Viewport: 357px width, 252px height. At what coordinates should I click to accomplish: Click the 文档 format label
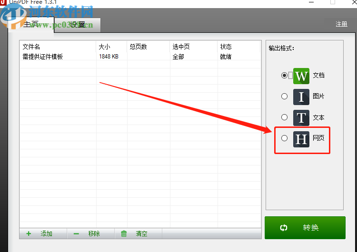pos(318,75)
